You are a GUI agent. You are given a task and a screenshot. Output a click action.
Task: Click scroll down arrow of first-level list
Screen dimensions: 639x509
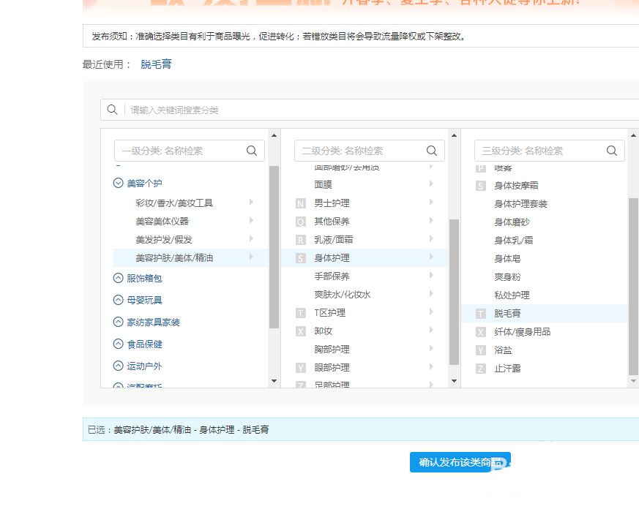click(274, 381)
